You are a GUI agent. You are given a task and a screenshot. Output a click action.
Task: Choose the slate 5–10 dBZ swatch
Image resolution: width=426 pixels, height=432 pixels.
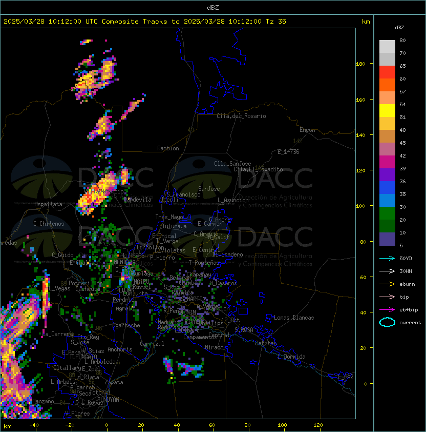pos(387,239)
